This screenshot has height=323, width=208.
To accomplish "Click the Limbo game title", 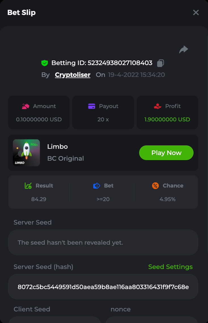I will (x=58, y=147).
